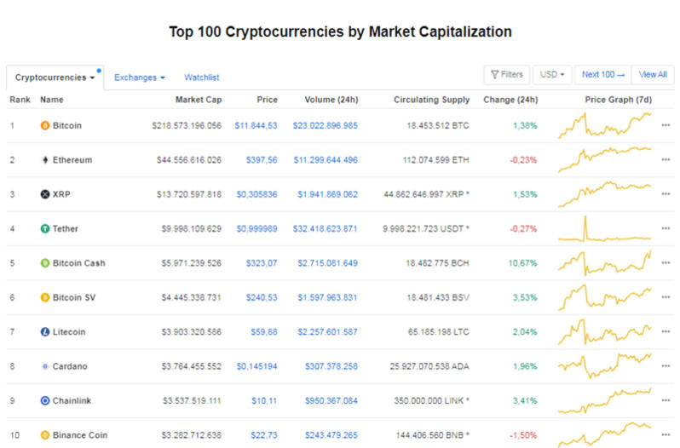Image resolution: width=680 pixels, height=448 pixels.
Task: Open the USD currency selector
Action: [551, 75]
